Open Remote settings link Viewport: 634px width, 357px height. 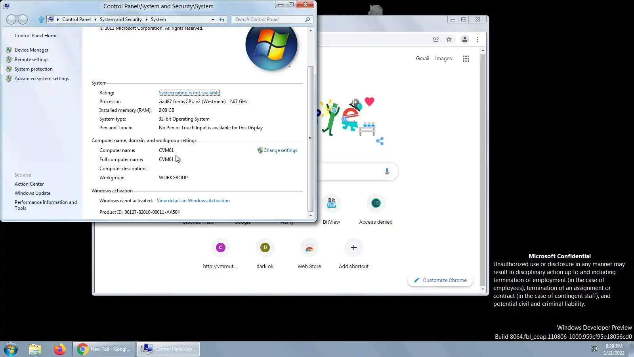pos(31,59)
